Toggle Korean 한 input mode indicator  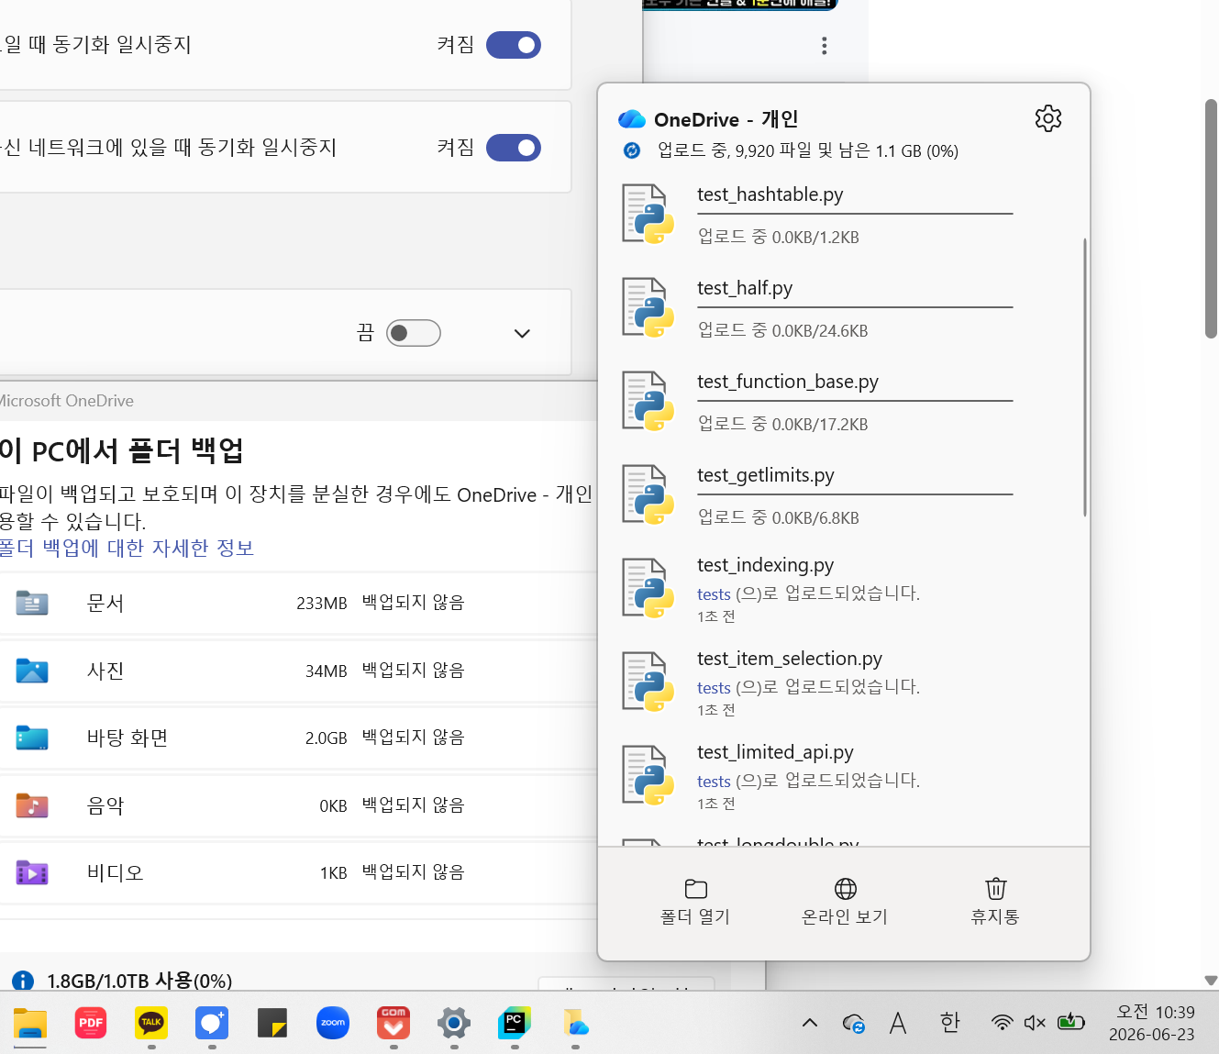tap(949, 1022)
